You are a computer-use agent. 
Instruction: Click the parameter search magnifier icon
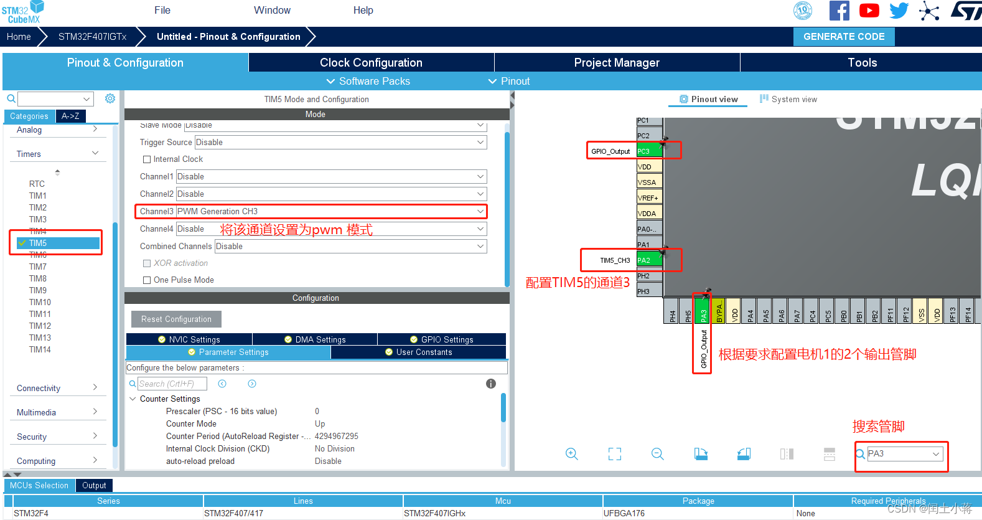(133, 384)
